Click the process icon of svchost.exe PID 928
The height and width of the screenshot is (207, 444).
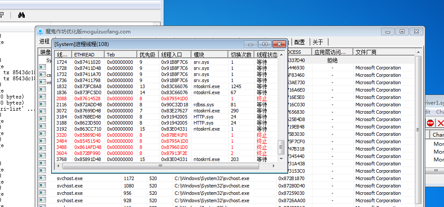pyautogui.click(x=43, y=200)
